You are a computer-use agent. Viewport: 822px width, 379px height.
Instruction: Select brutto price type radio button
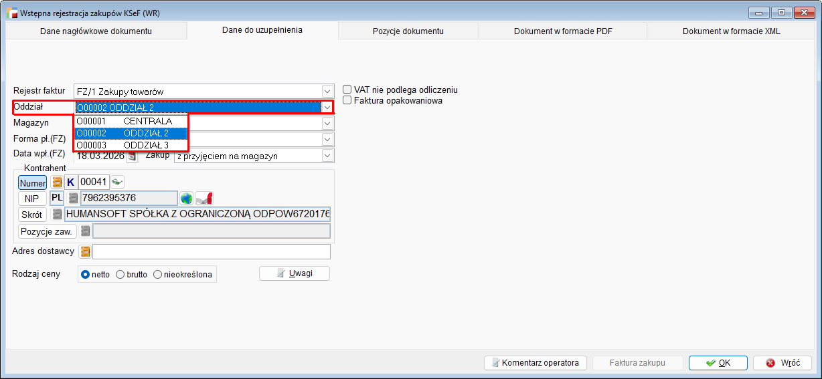tap(120, 274)
